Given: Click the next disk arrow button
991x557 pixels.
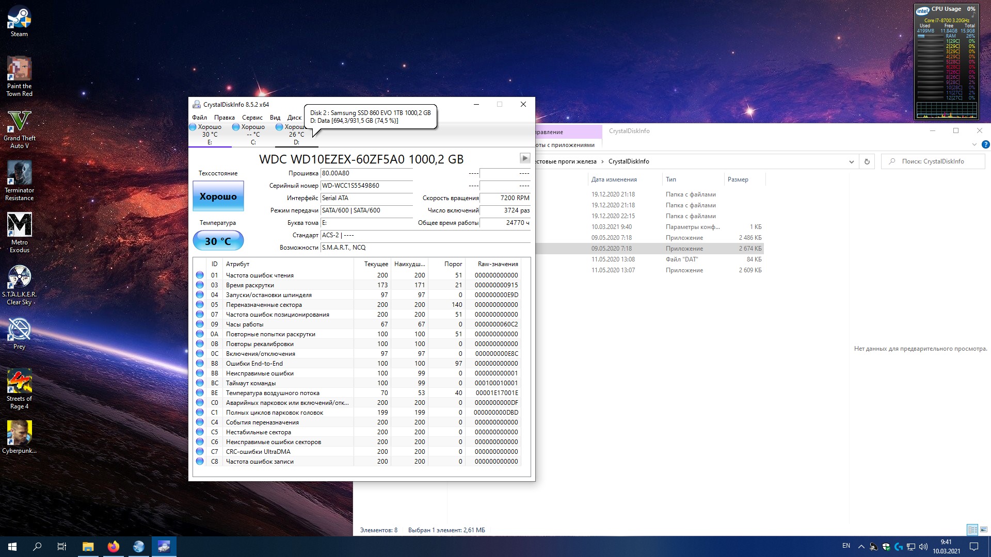Looking at the screenshot, I should [x=524, y=158].
